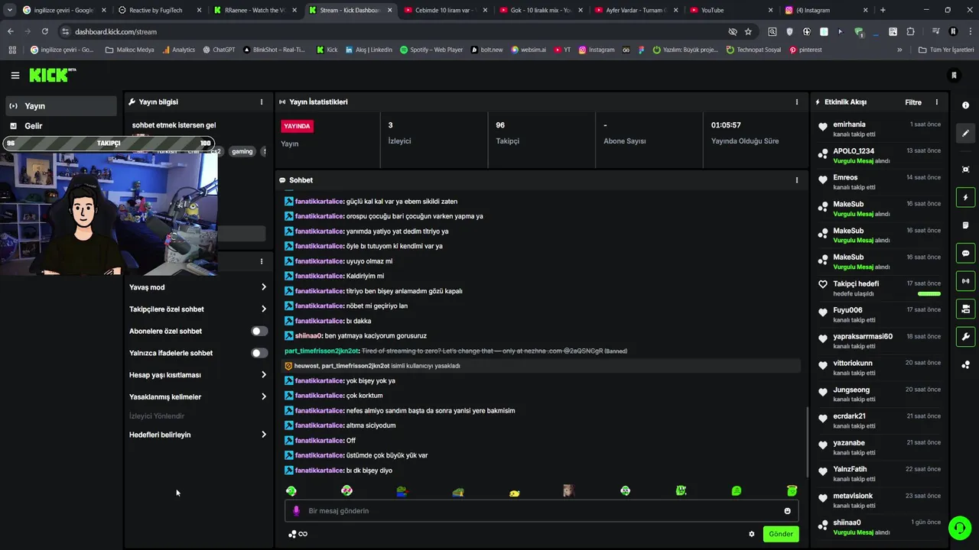Toggle the stream preview sidebar icon

[965, 309]
